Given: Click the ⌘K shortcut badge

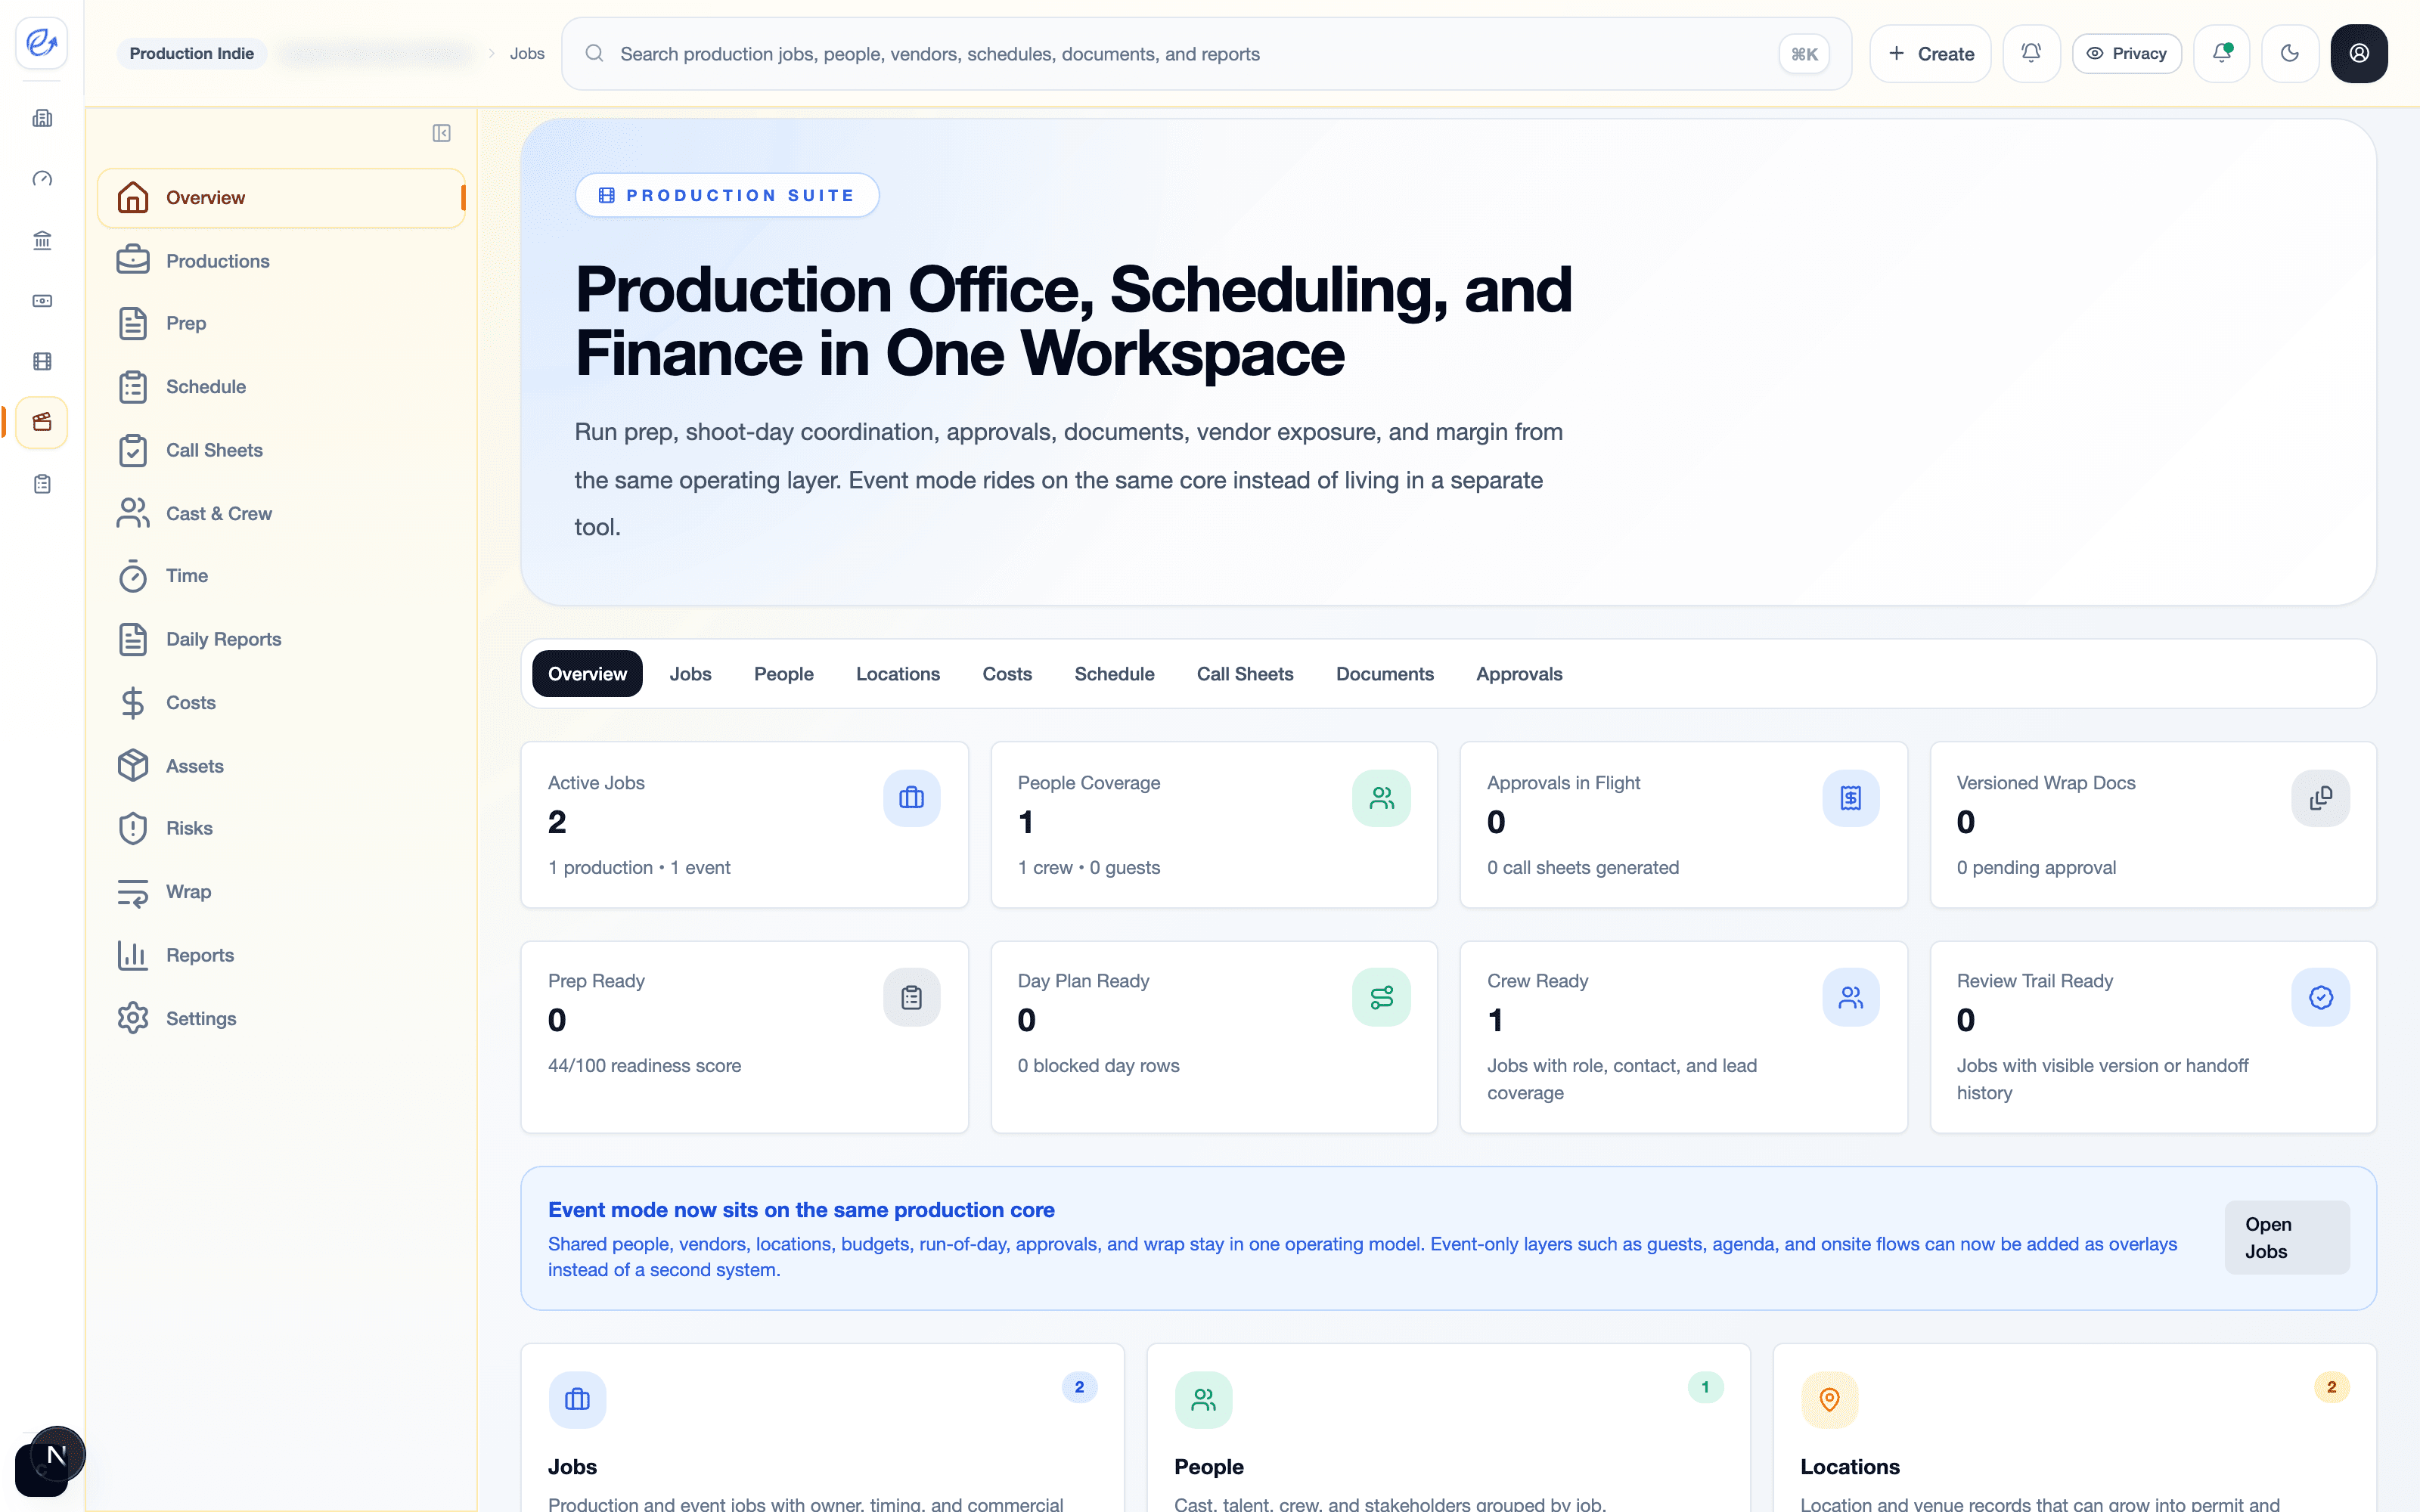Looking at the screenshot, I should coord(1804,54).
